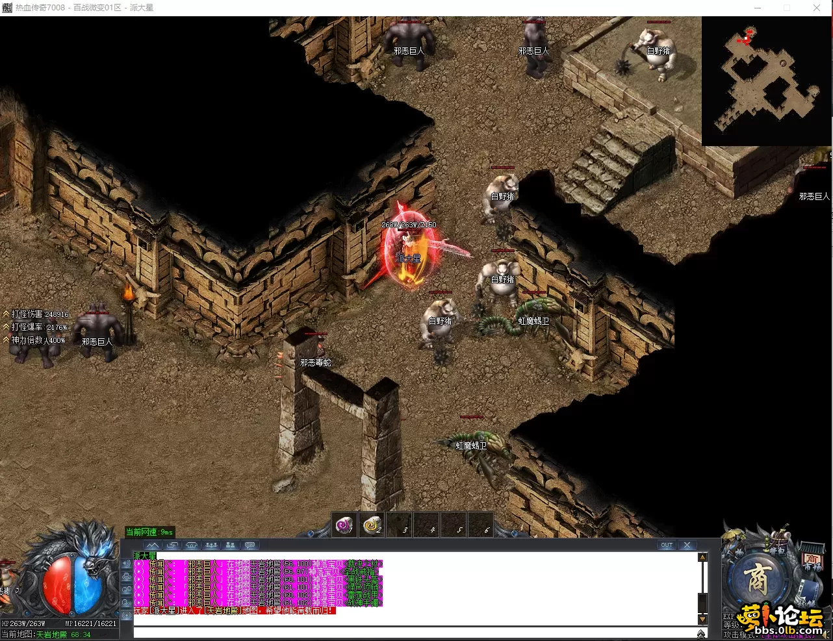Viewport: 833px width, 641px height.
Task: Toggle the bottom broadcast channel filter icon
Action: (127, 615)
